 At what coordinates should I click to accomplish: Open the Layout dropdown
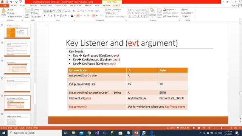(x=36, y=9)
